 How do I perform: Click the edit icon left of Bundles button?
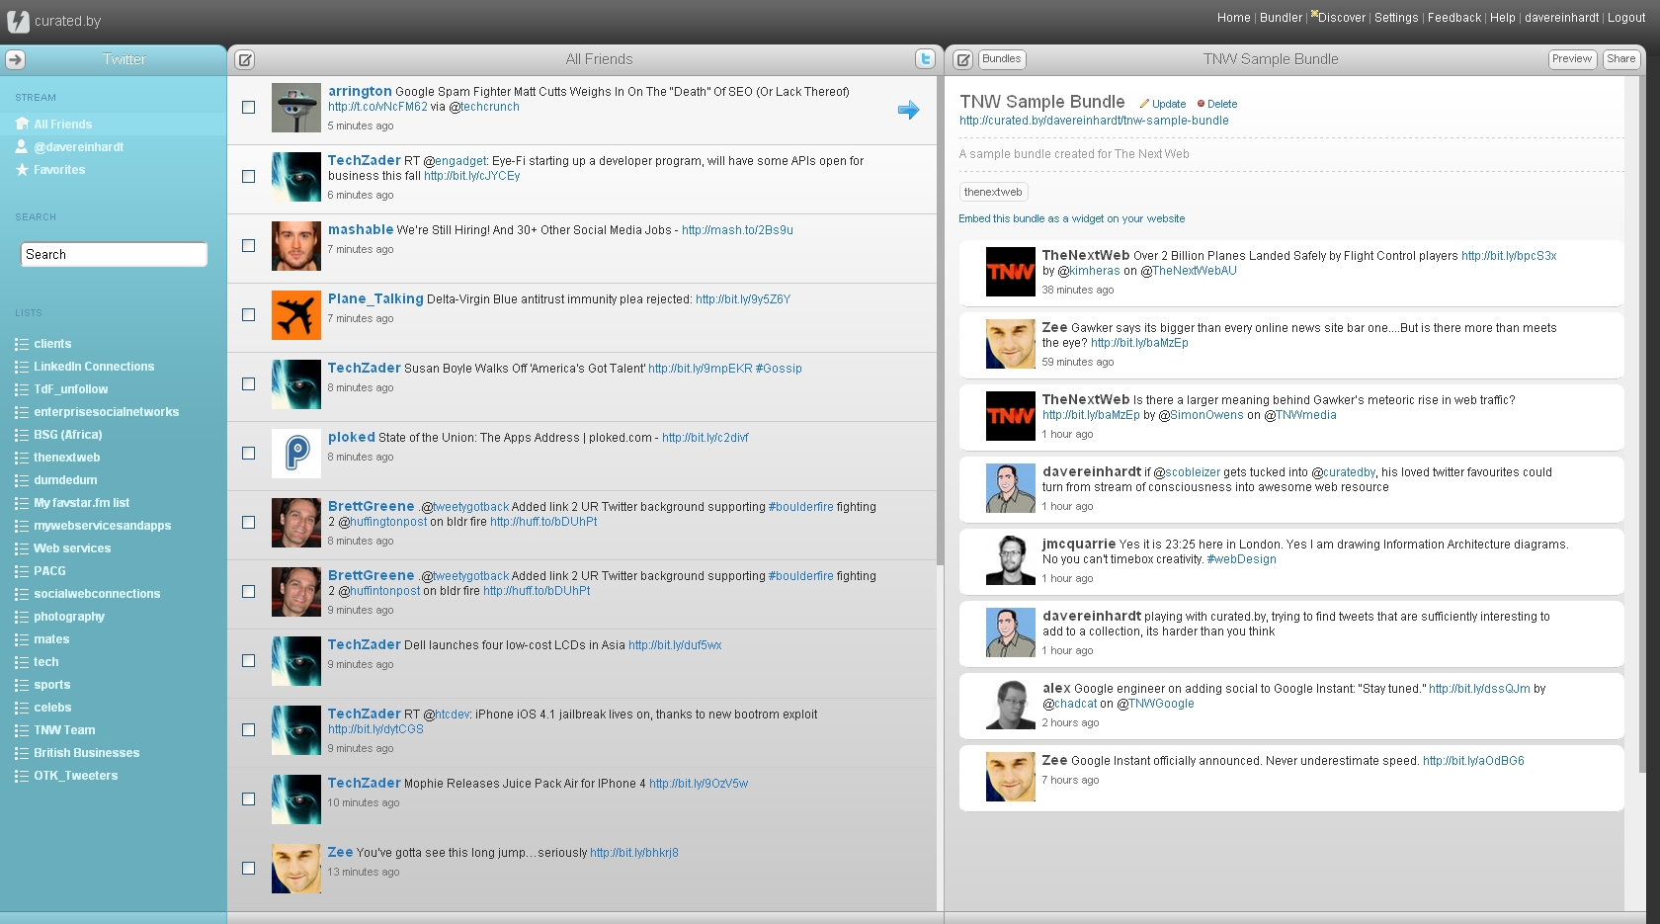click(x=963, y=59)
